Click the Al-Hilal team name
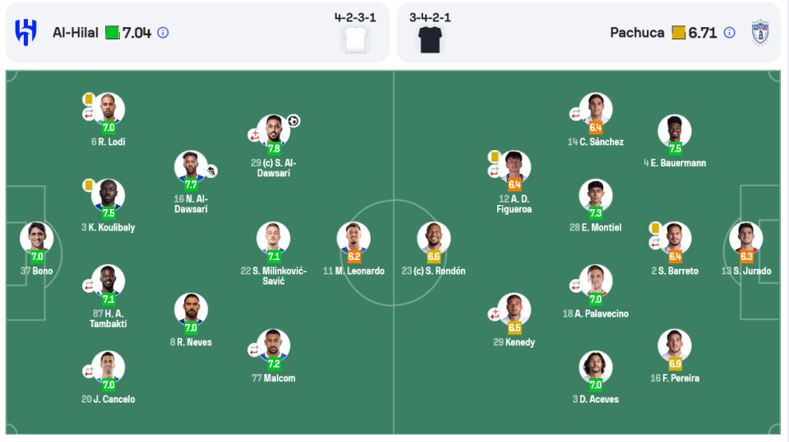The image size is (789, 442). [76, 33]
